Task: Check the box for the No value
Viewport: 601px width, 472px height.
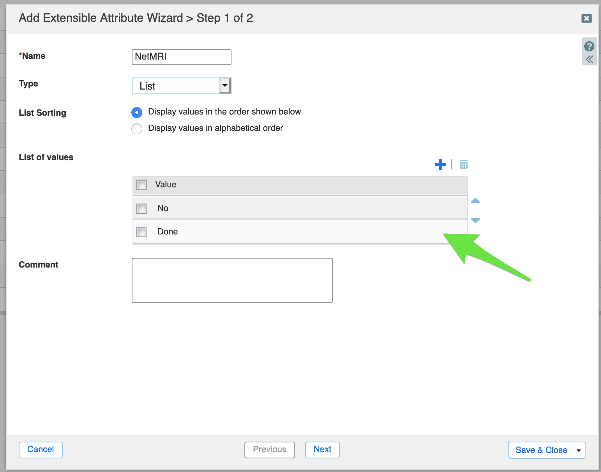Action: [x=141, y=208]
